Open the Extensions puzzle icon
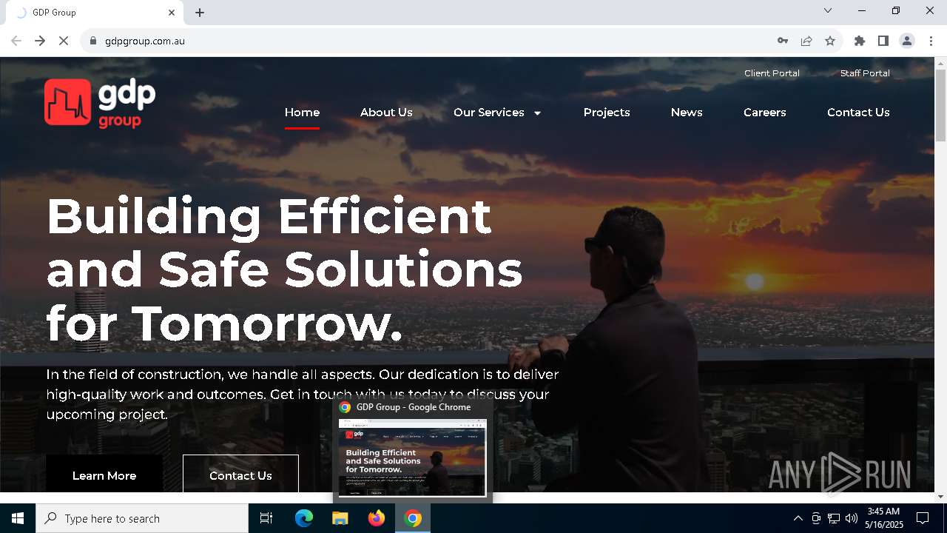This screenshot has width=947, height=533. click(x=860, y=41)
